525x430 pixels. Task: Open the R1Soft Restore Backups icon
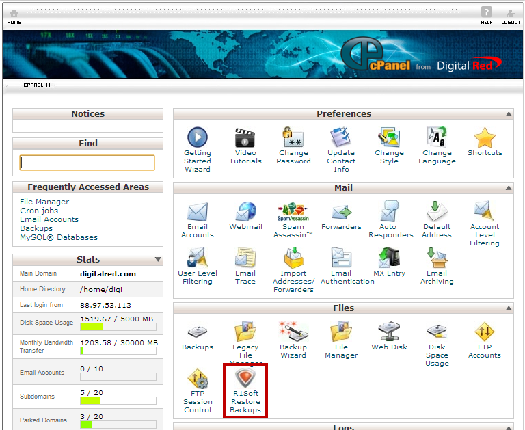[245, 378]
